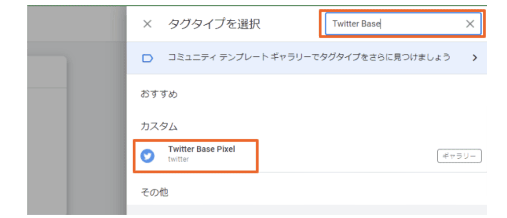Click the タグタイプを選択 panel title
Viewport: 507px width, 218px height.
214,24
